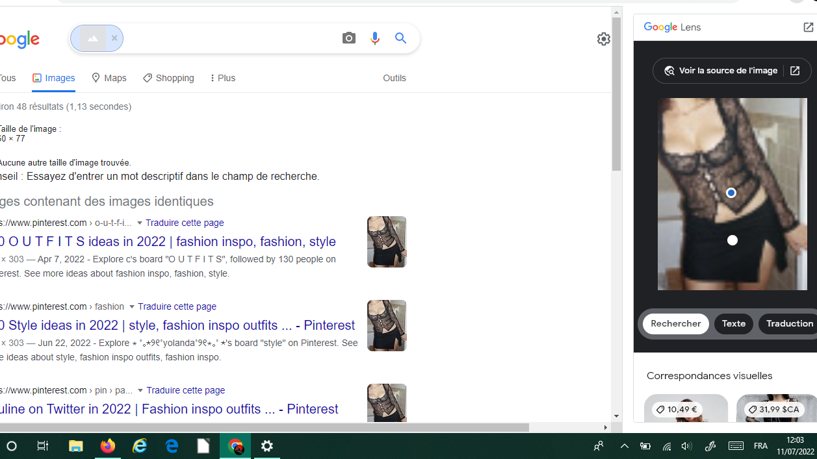Click the Correspondances visuelles heading
The width and height of the screenshot is (817, 459).
(x=709, y=376)
